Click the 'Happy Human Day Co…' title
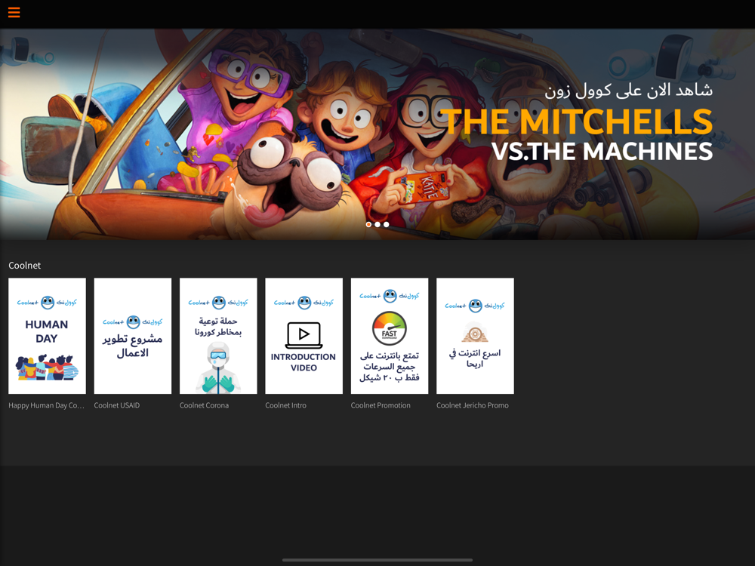The image size is (755, 566). point(46,405)
